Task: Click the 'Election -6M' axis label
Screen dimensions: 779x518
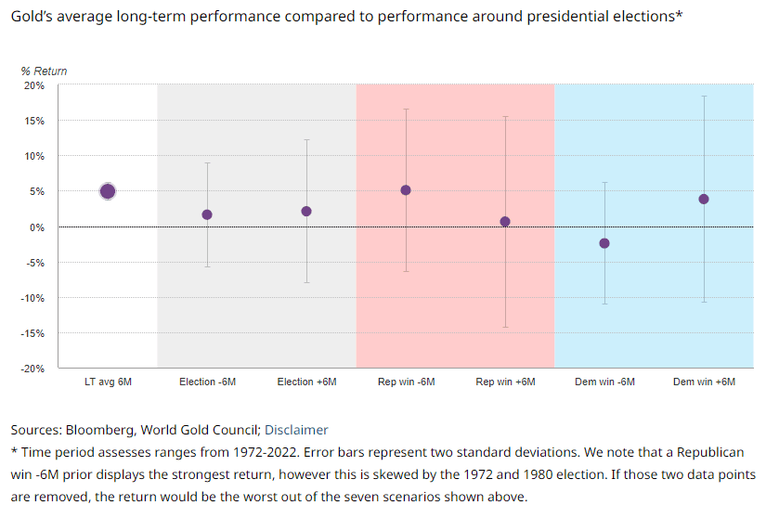Action: (x=207, y=382)
